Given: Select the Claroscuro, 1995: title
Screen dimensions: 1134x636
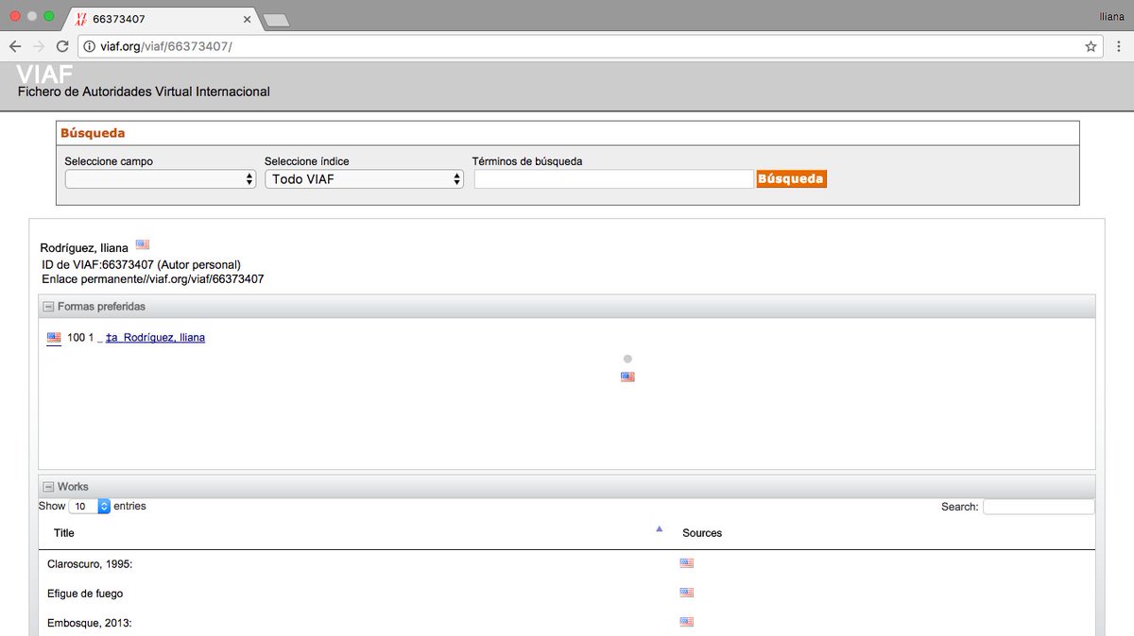Looking at the screenshot, I should click(x=90, y=563).
